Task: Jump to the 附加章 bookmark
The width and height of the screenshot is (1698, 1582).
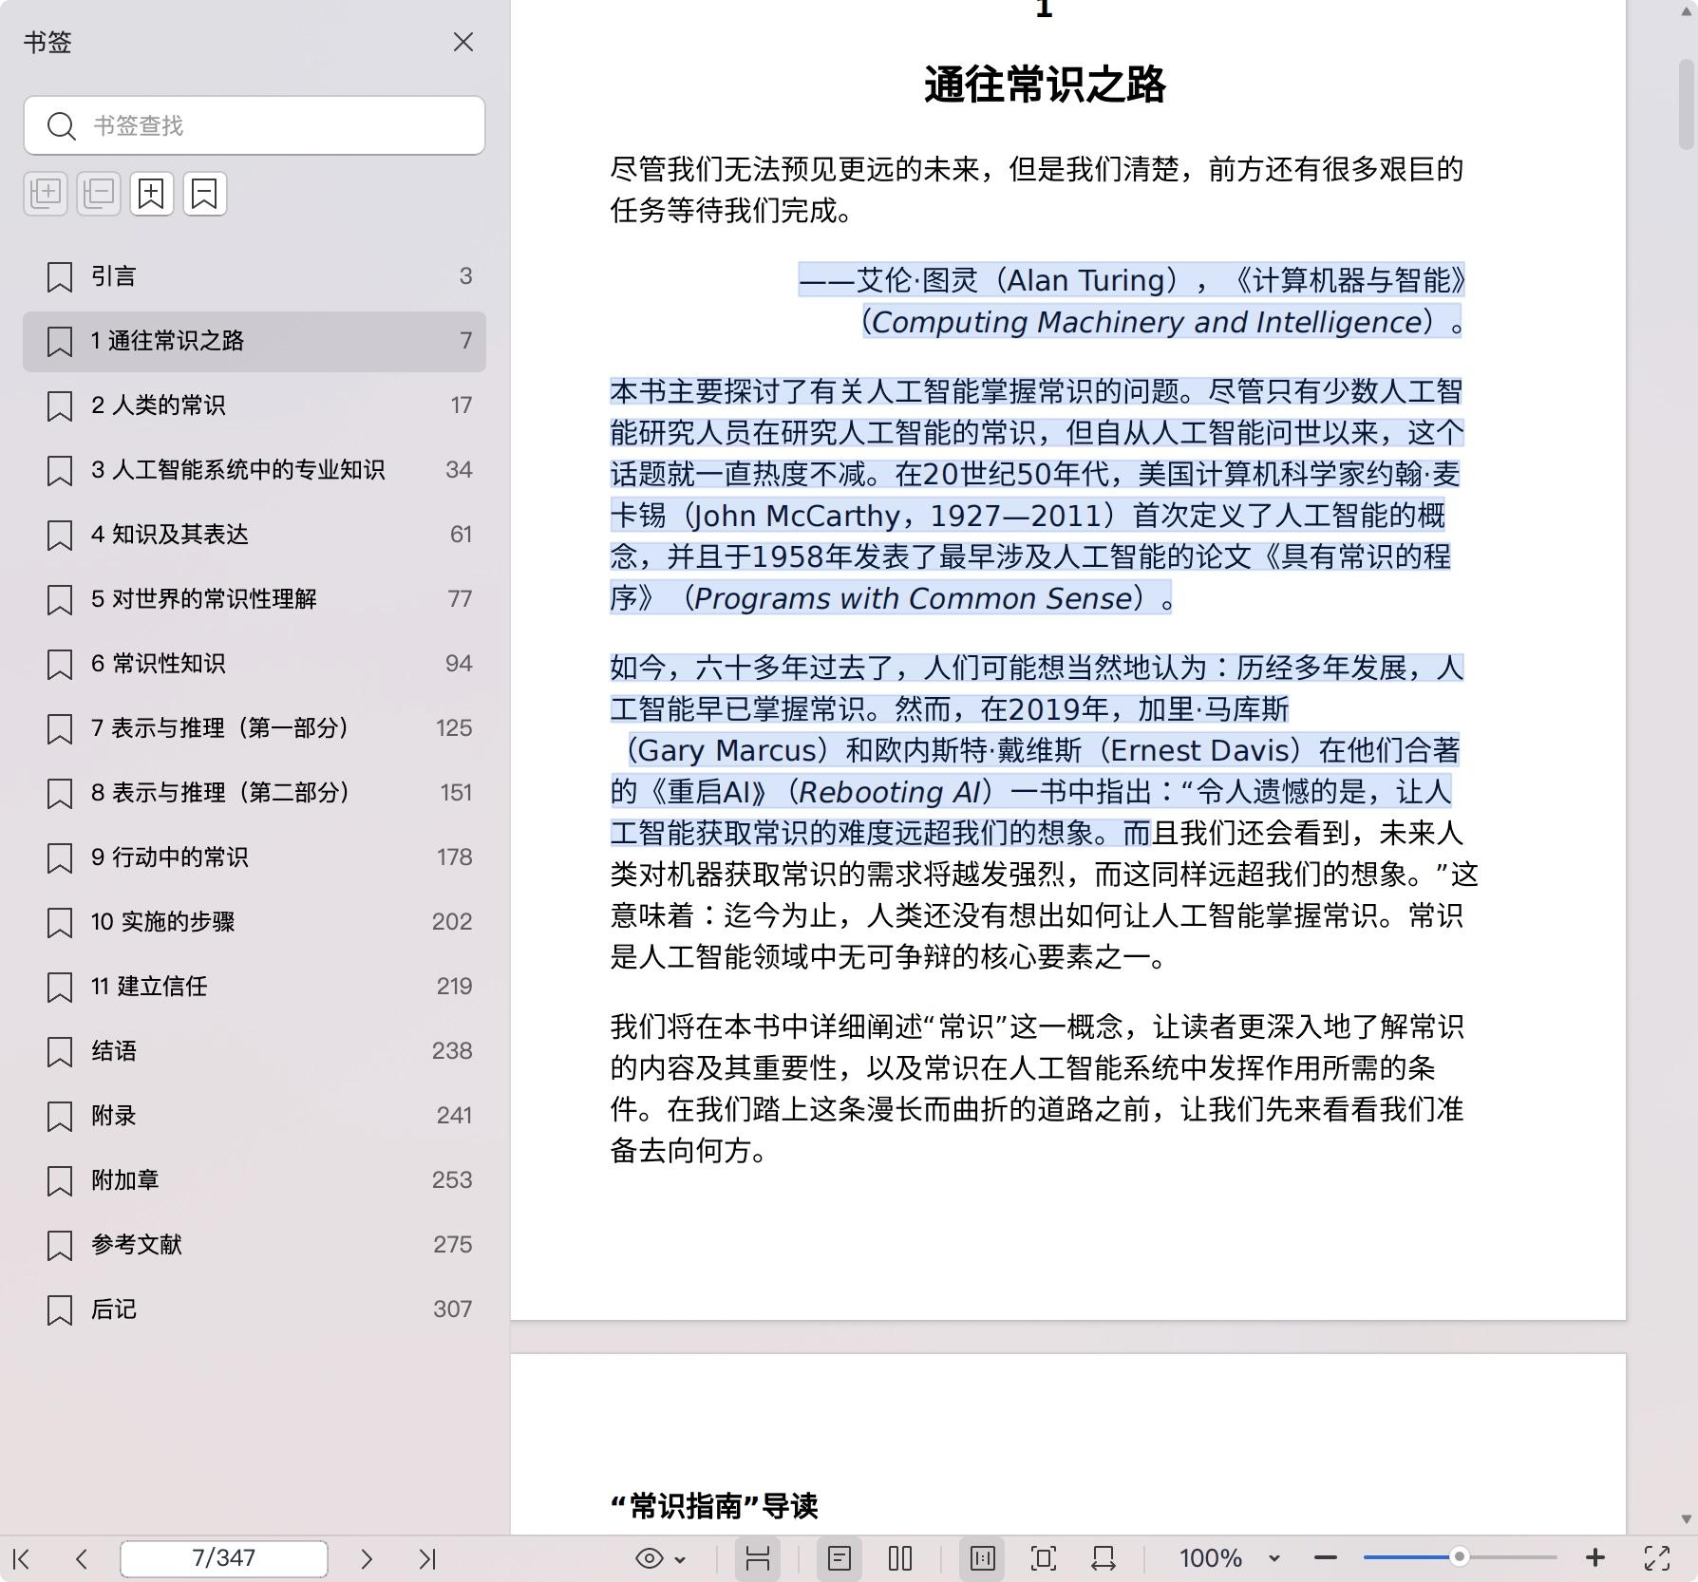Action: pos(255,1180)
